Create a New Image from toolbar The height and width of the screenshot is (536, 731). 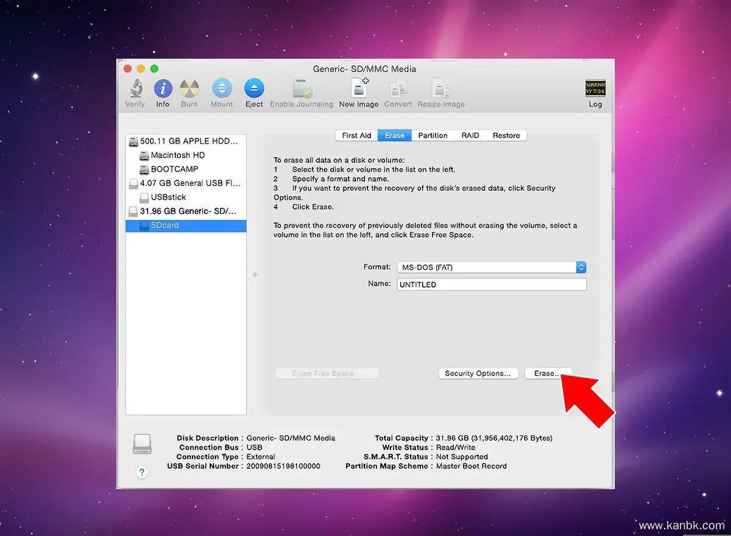[x=359, y=90]
